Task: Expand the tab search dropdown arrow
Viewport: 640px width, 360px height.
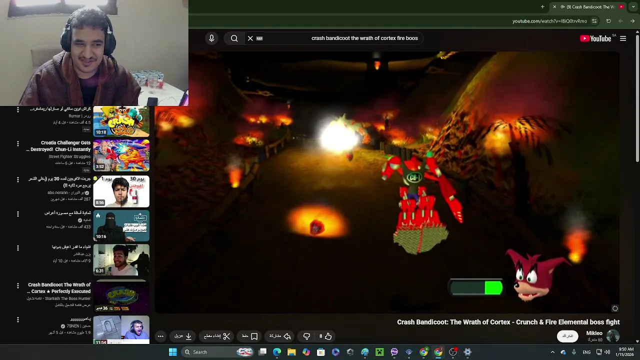Action: 632,7
